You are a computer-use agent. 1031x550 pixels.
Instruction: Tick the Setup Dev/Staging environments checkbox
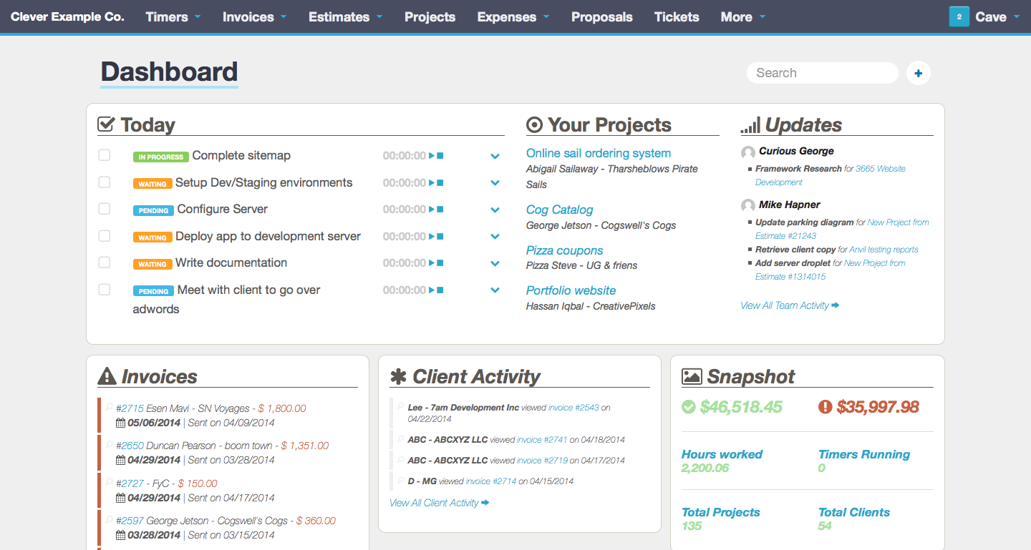point(105,182)
